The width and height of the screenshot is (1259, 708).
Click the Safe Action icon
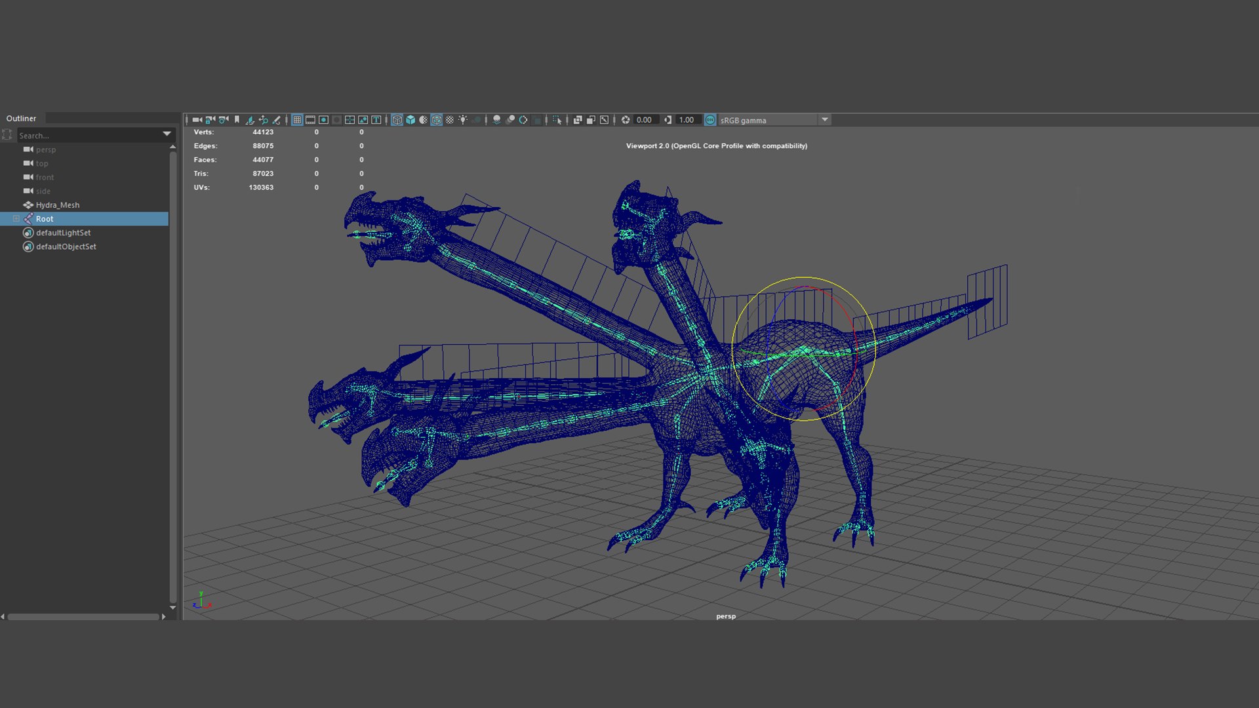363,120
